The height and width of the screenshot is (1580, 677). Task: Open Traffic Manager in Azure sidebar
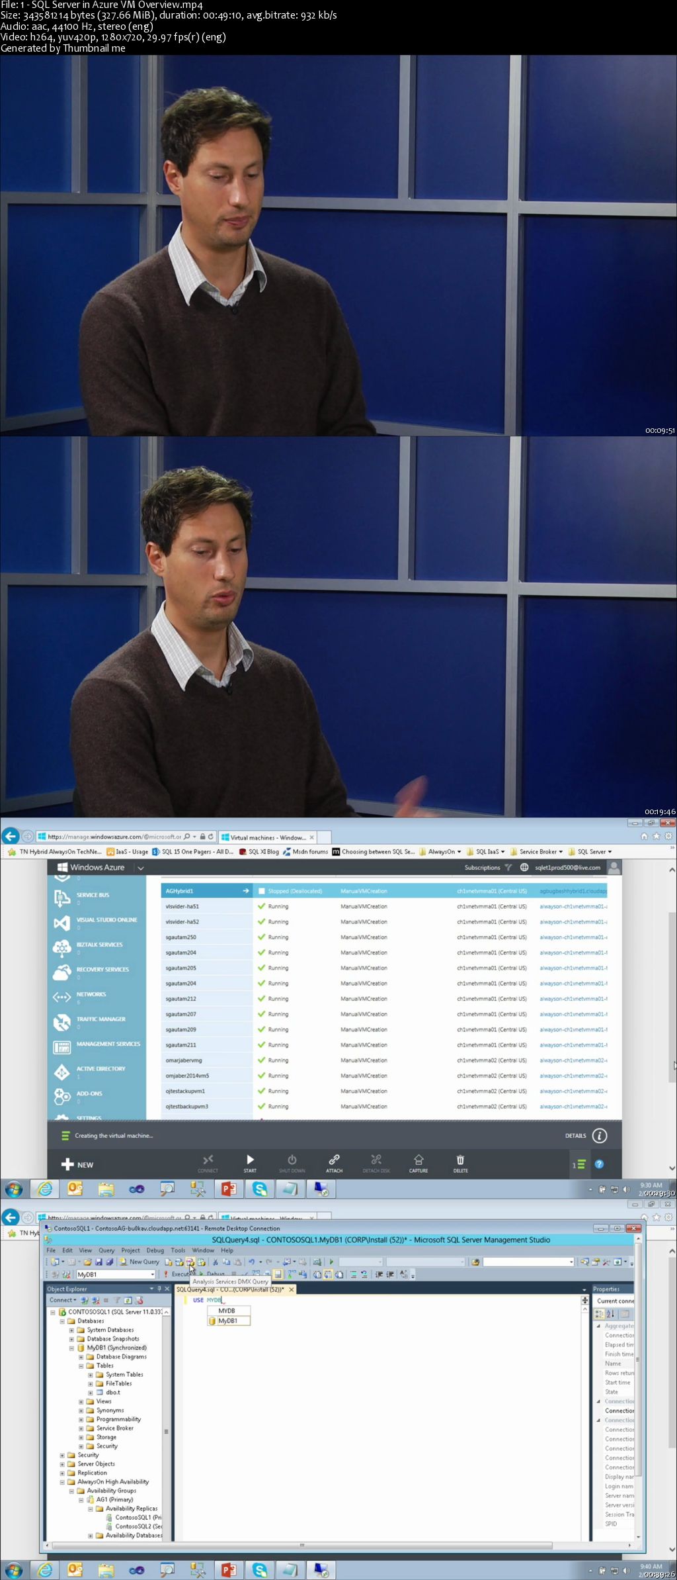pos(97,1022)
